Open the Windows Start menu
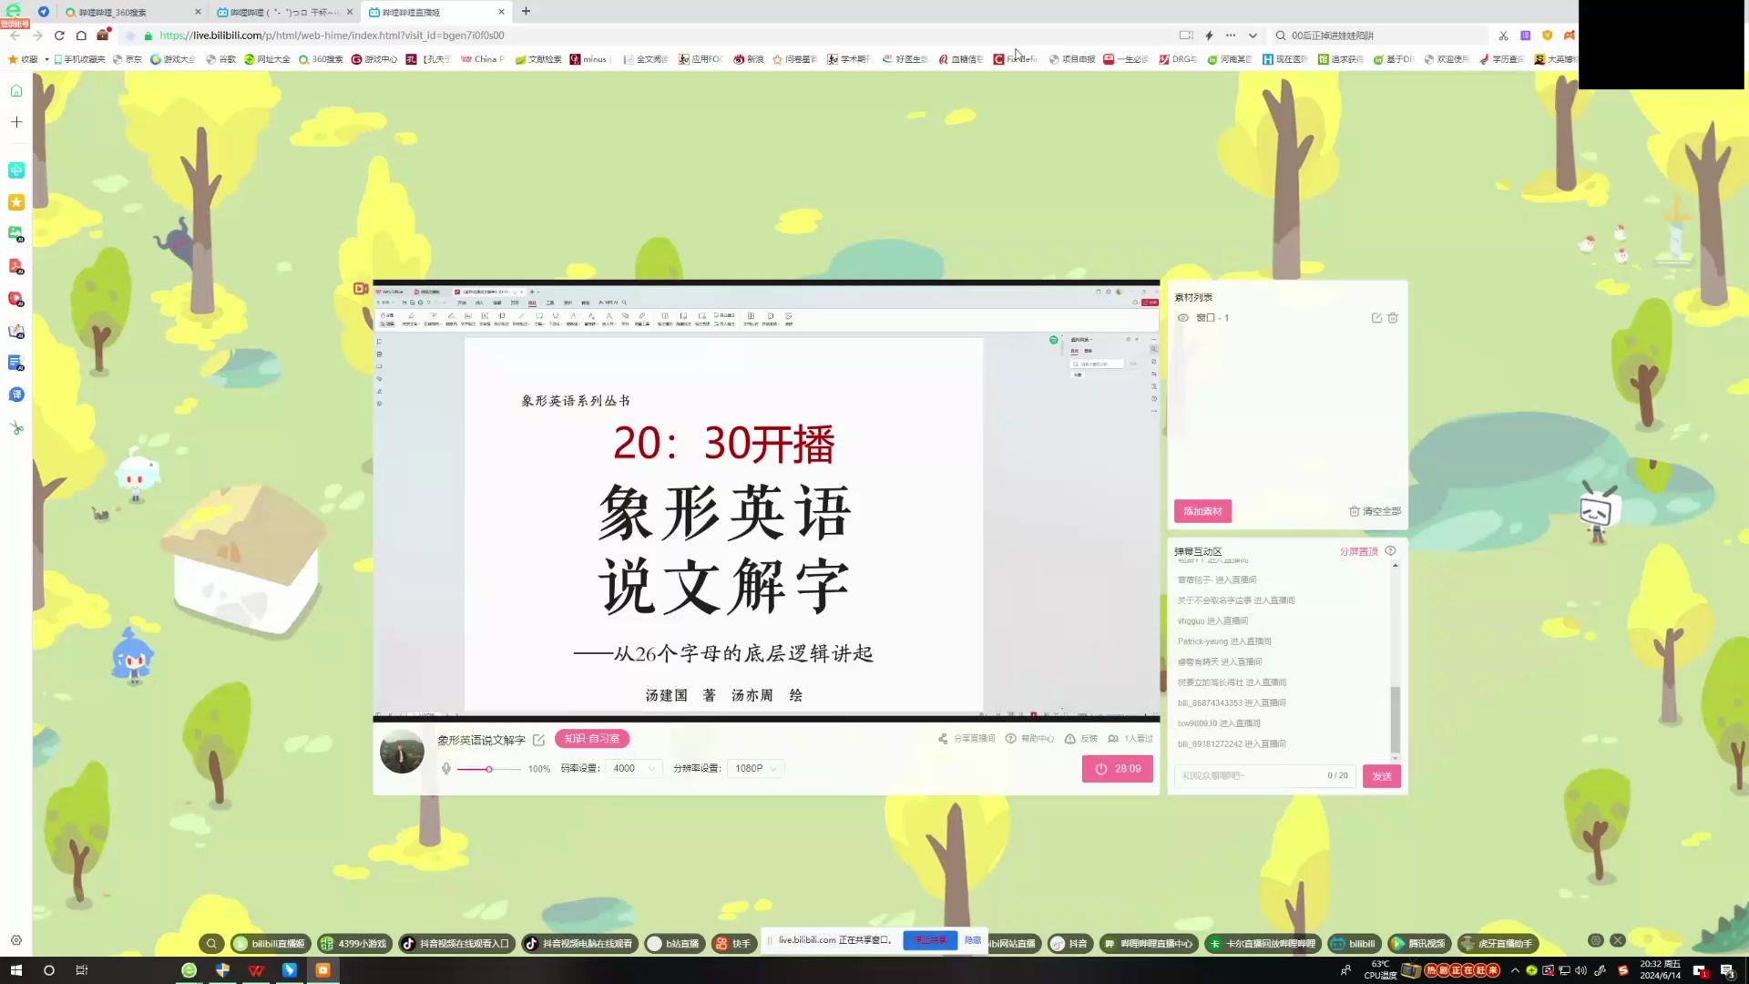This screenshot has width=1749, height=984. [15, 970]
